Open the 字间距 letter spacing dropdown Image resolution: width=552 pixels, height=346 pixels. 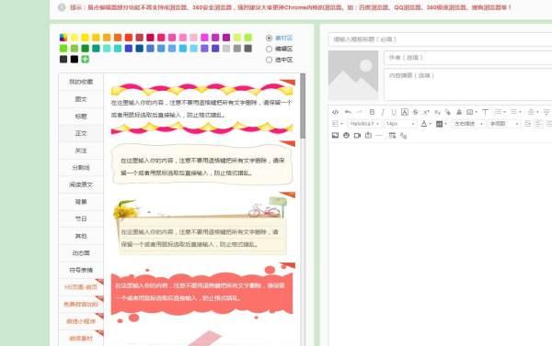tap(504, 124)
